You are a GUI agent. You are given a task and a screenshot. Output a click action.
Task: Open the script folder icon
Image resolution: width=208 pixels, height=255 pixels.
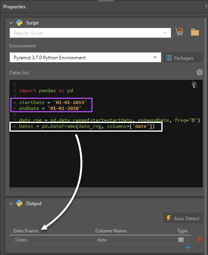(195, 32)
